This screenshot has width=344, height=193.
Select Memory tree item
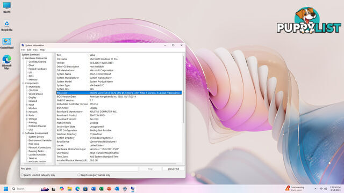[x=33, y=80]
